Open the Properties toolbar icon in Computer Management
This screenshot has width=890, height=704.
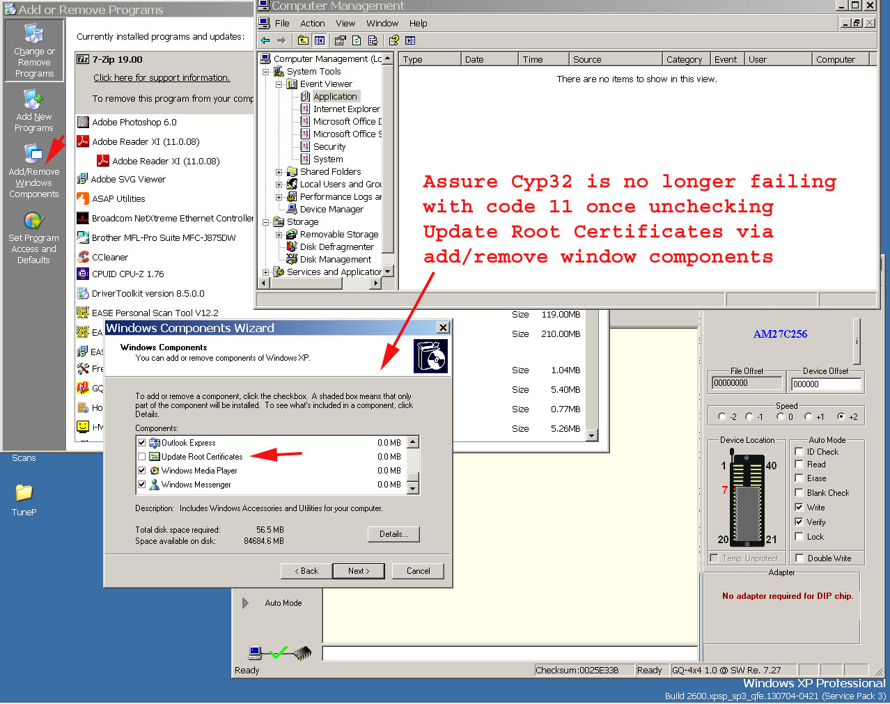[340, 40]
